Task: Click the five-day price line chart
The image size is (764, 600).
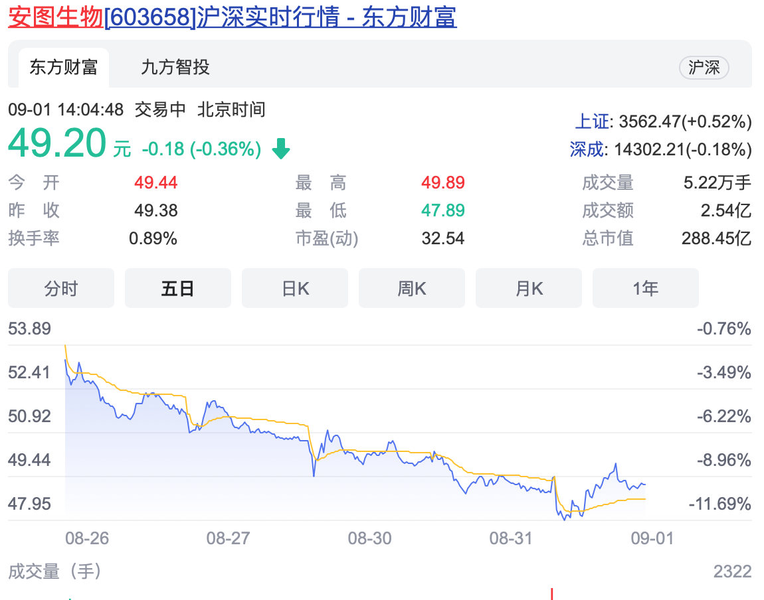Action: 355,433
